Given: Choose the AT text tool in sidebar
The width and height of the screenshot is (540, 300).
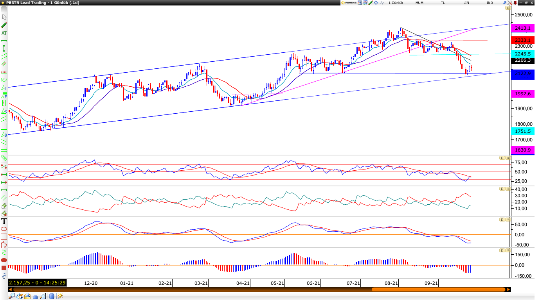Looking at the screenshot, I should tap(4, 33).
